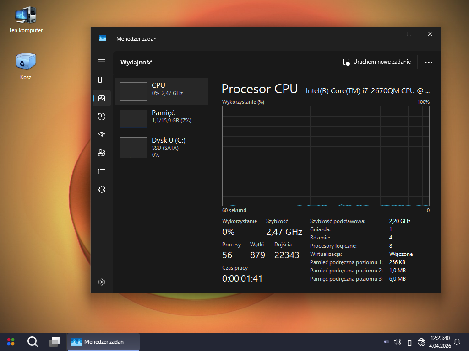Open the Users page icon
The image size is (469, 351).
click(102, 153)
